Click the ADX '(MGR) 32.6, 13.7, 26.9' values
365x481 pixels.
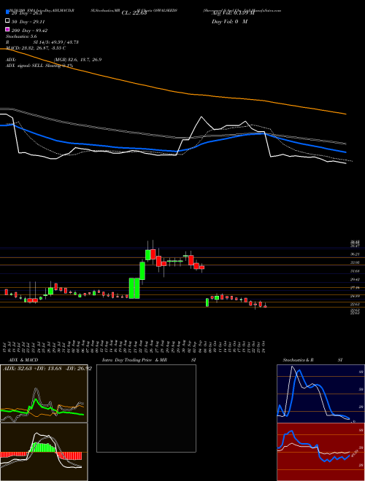click(x=77, y=60)
